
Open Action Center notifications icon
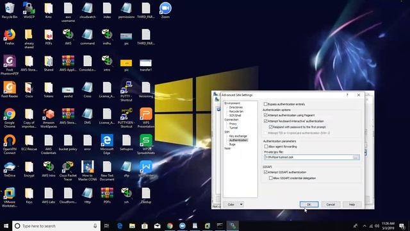click(x=402, y=226)
